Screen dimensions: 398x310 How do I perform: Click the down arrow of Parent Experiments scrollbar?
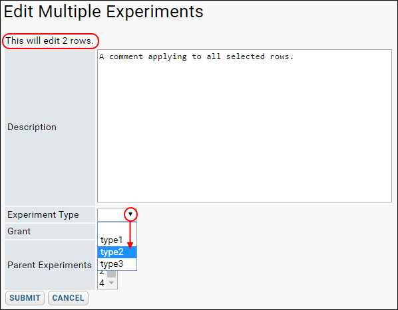point(111,283)
